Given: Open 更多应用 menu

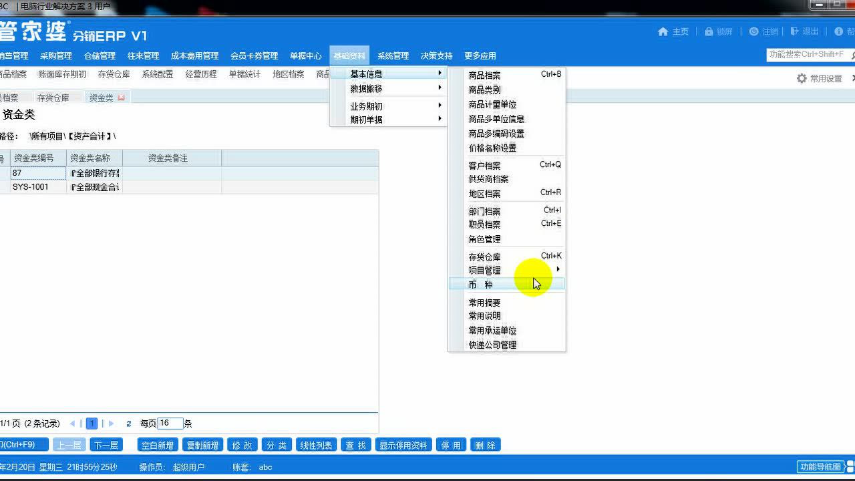Looking at the screenshot, I should click(480, 56).
